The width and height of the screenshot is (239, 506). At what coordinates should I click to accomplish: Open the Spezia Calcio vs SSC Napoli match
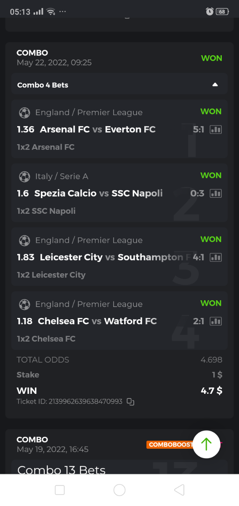pyautogui.click(x=98, y=194)
